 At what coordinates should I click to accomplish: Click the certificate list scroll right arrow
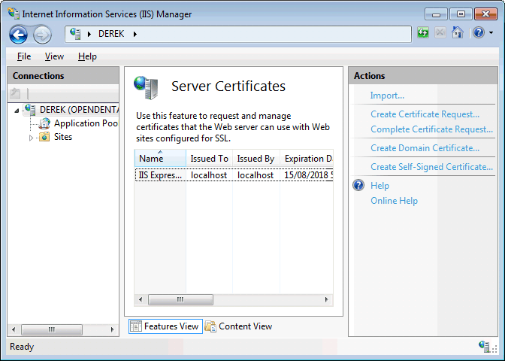pos(327,299)
